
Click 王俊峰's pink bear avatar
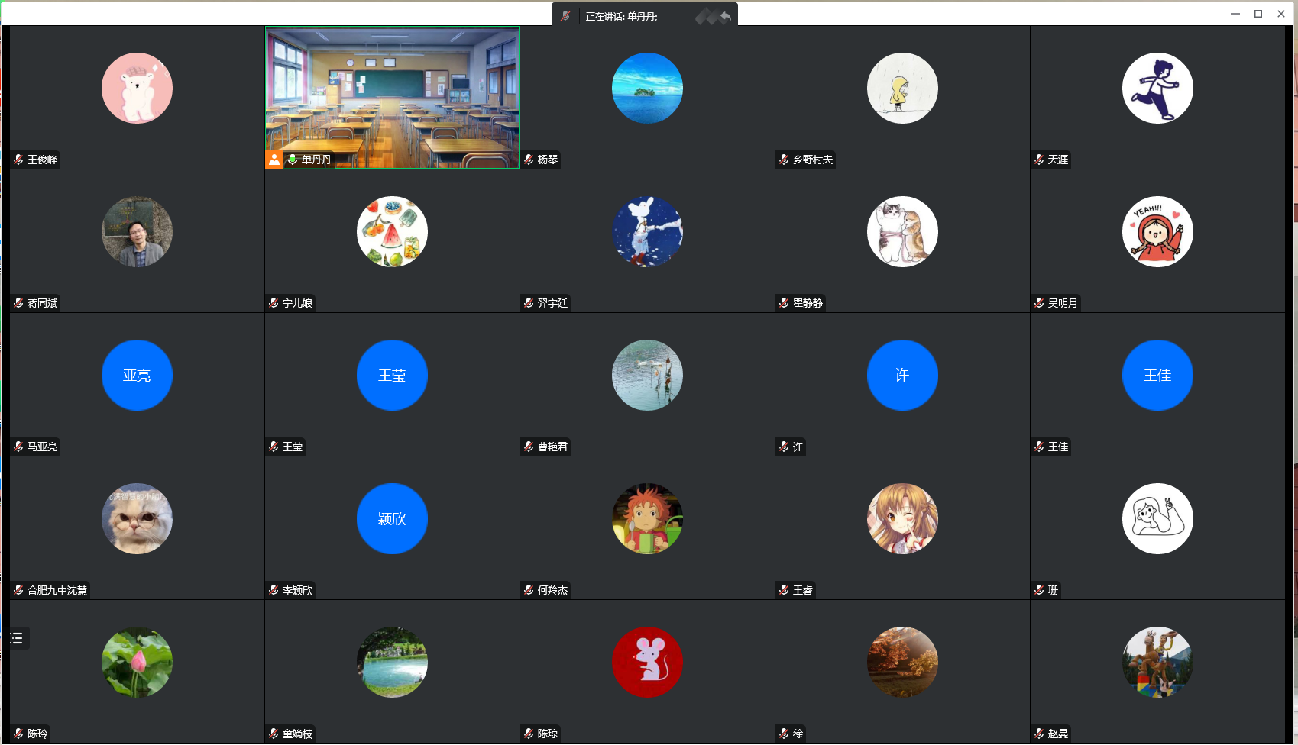(x=137, y=88)
